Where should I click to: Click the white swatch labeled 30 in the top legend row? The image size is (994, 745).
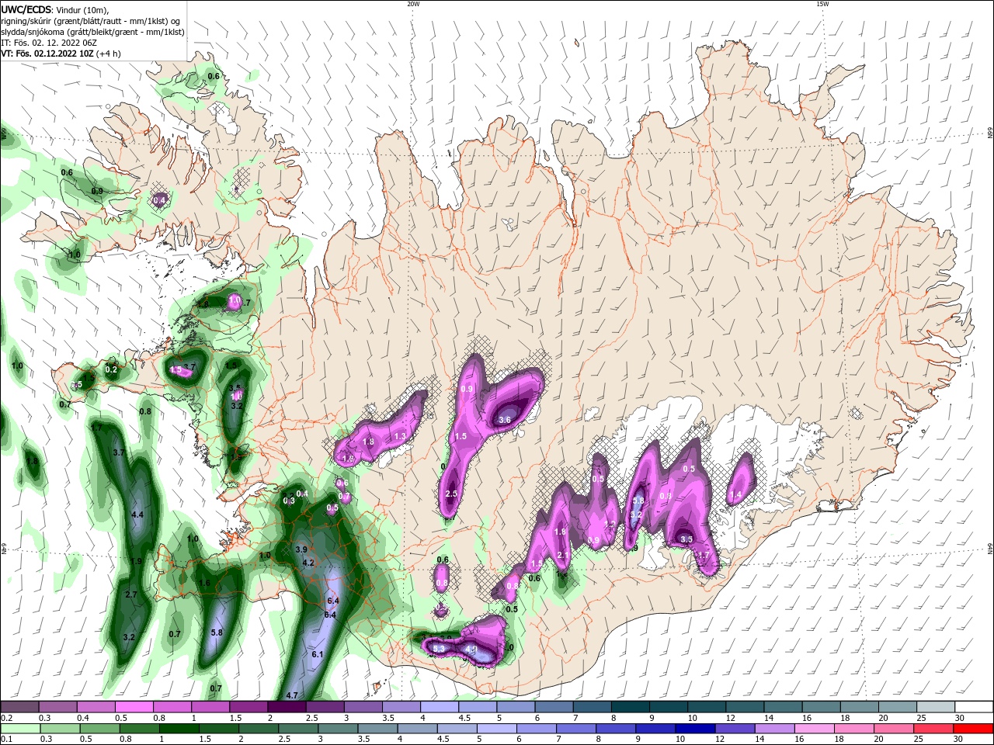(x=975, y=707)
